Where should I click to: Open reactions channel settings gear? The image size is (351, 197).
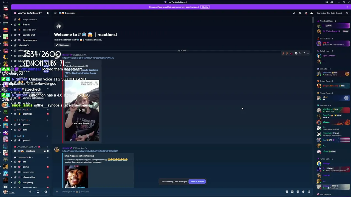coord(48,151)
